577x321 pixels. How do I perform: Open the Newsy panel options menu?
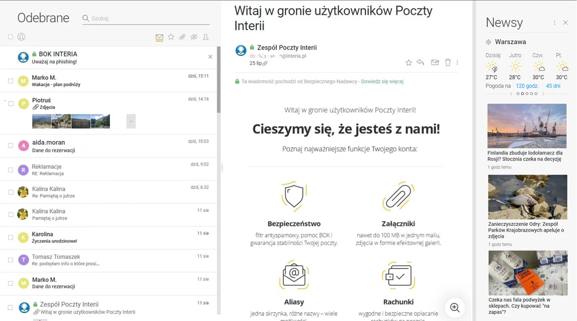554,23
